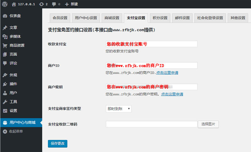
Task: Switch to the 会员设置 tab
Action: pos(60,18)
